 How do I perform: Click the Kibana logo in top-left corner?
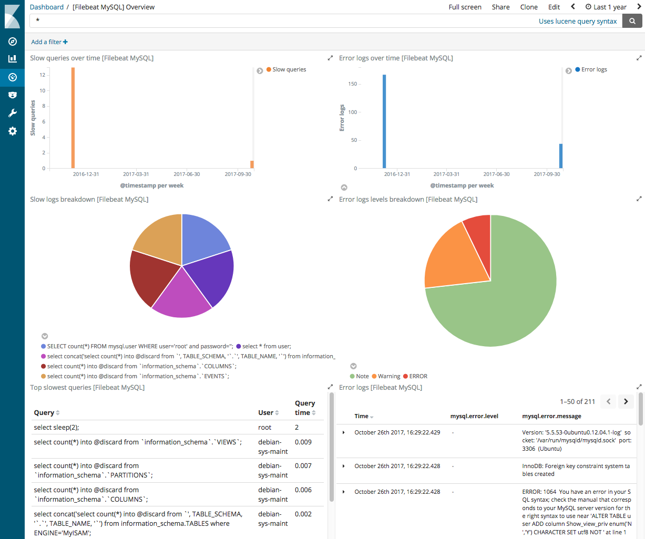click(12, 16)
